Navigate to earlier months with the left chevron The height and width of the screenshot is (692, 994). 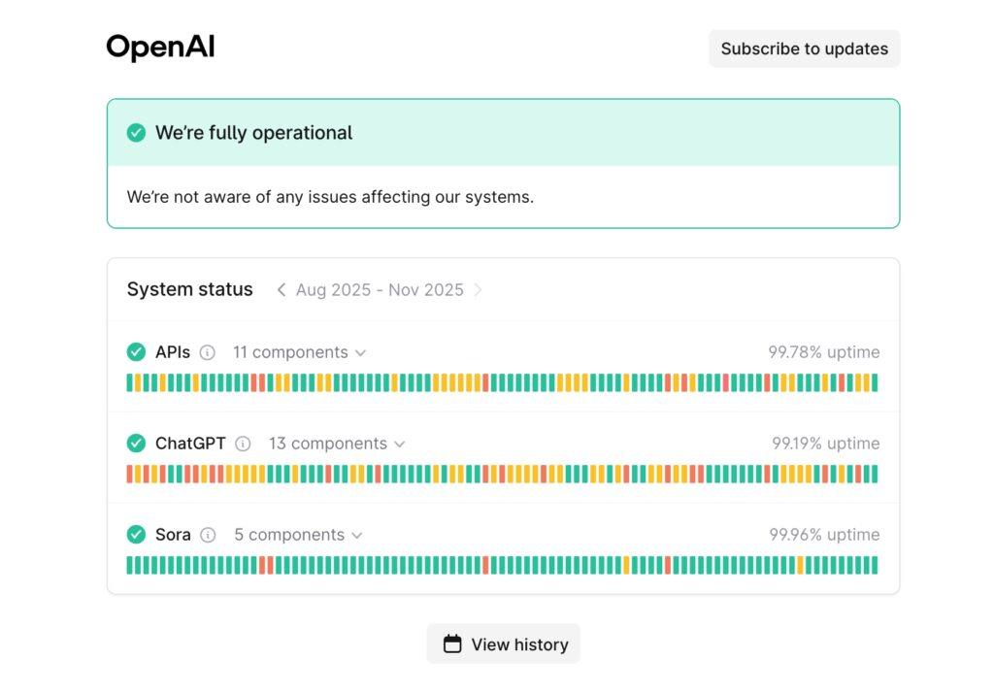281,289
